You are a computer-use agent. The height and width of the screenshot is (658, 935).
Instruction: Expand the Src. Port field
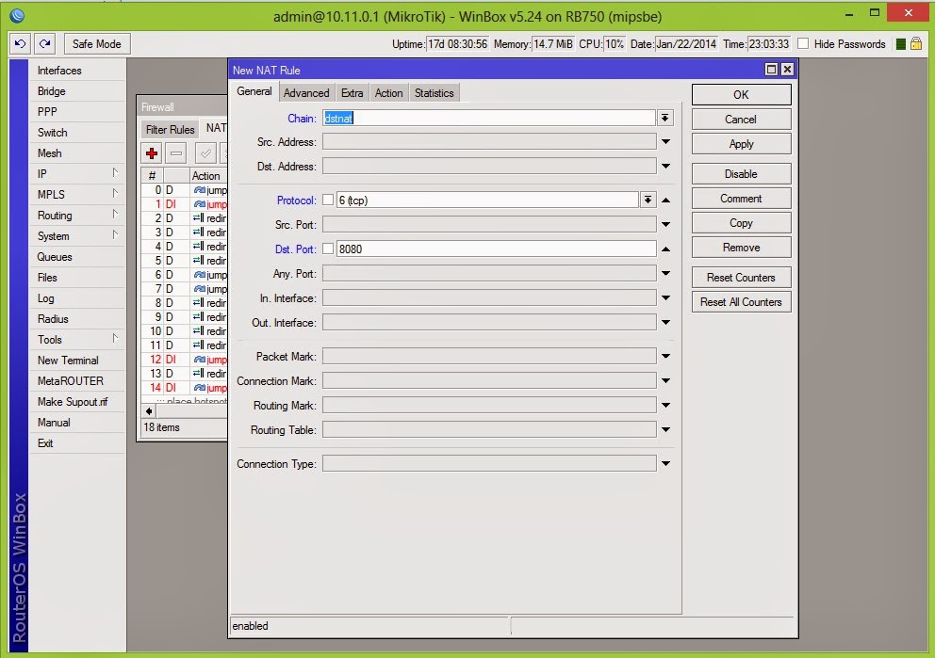point(666,224)
